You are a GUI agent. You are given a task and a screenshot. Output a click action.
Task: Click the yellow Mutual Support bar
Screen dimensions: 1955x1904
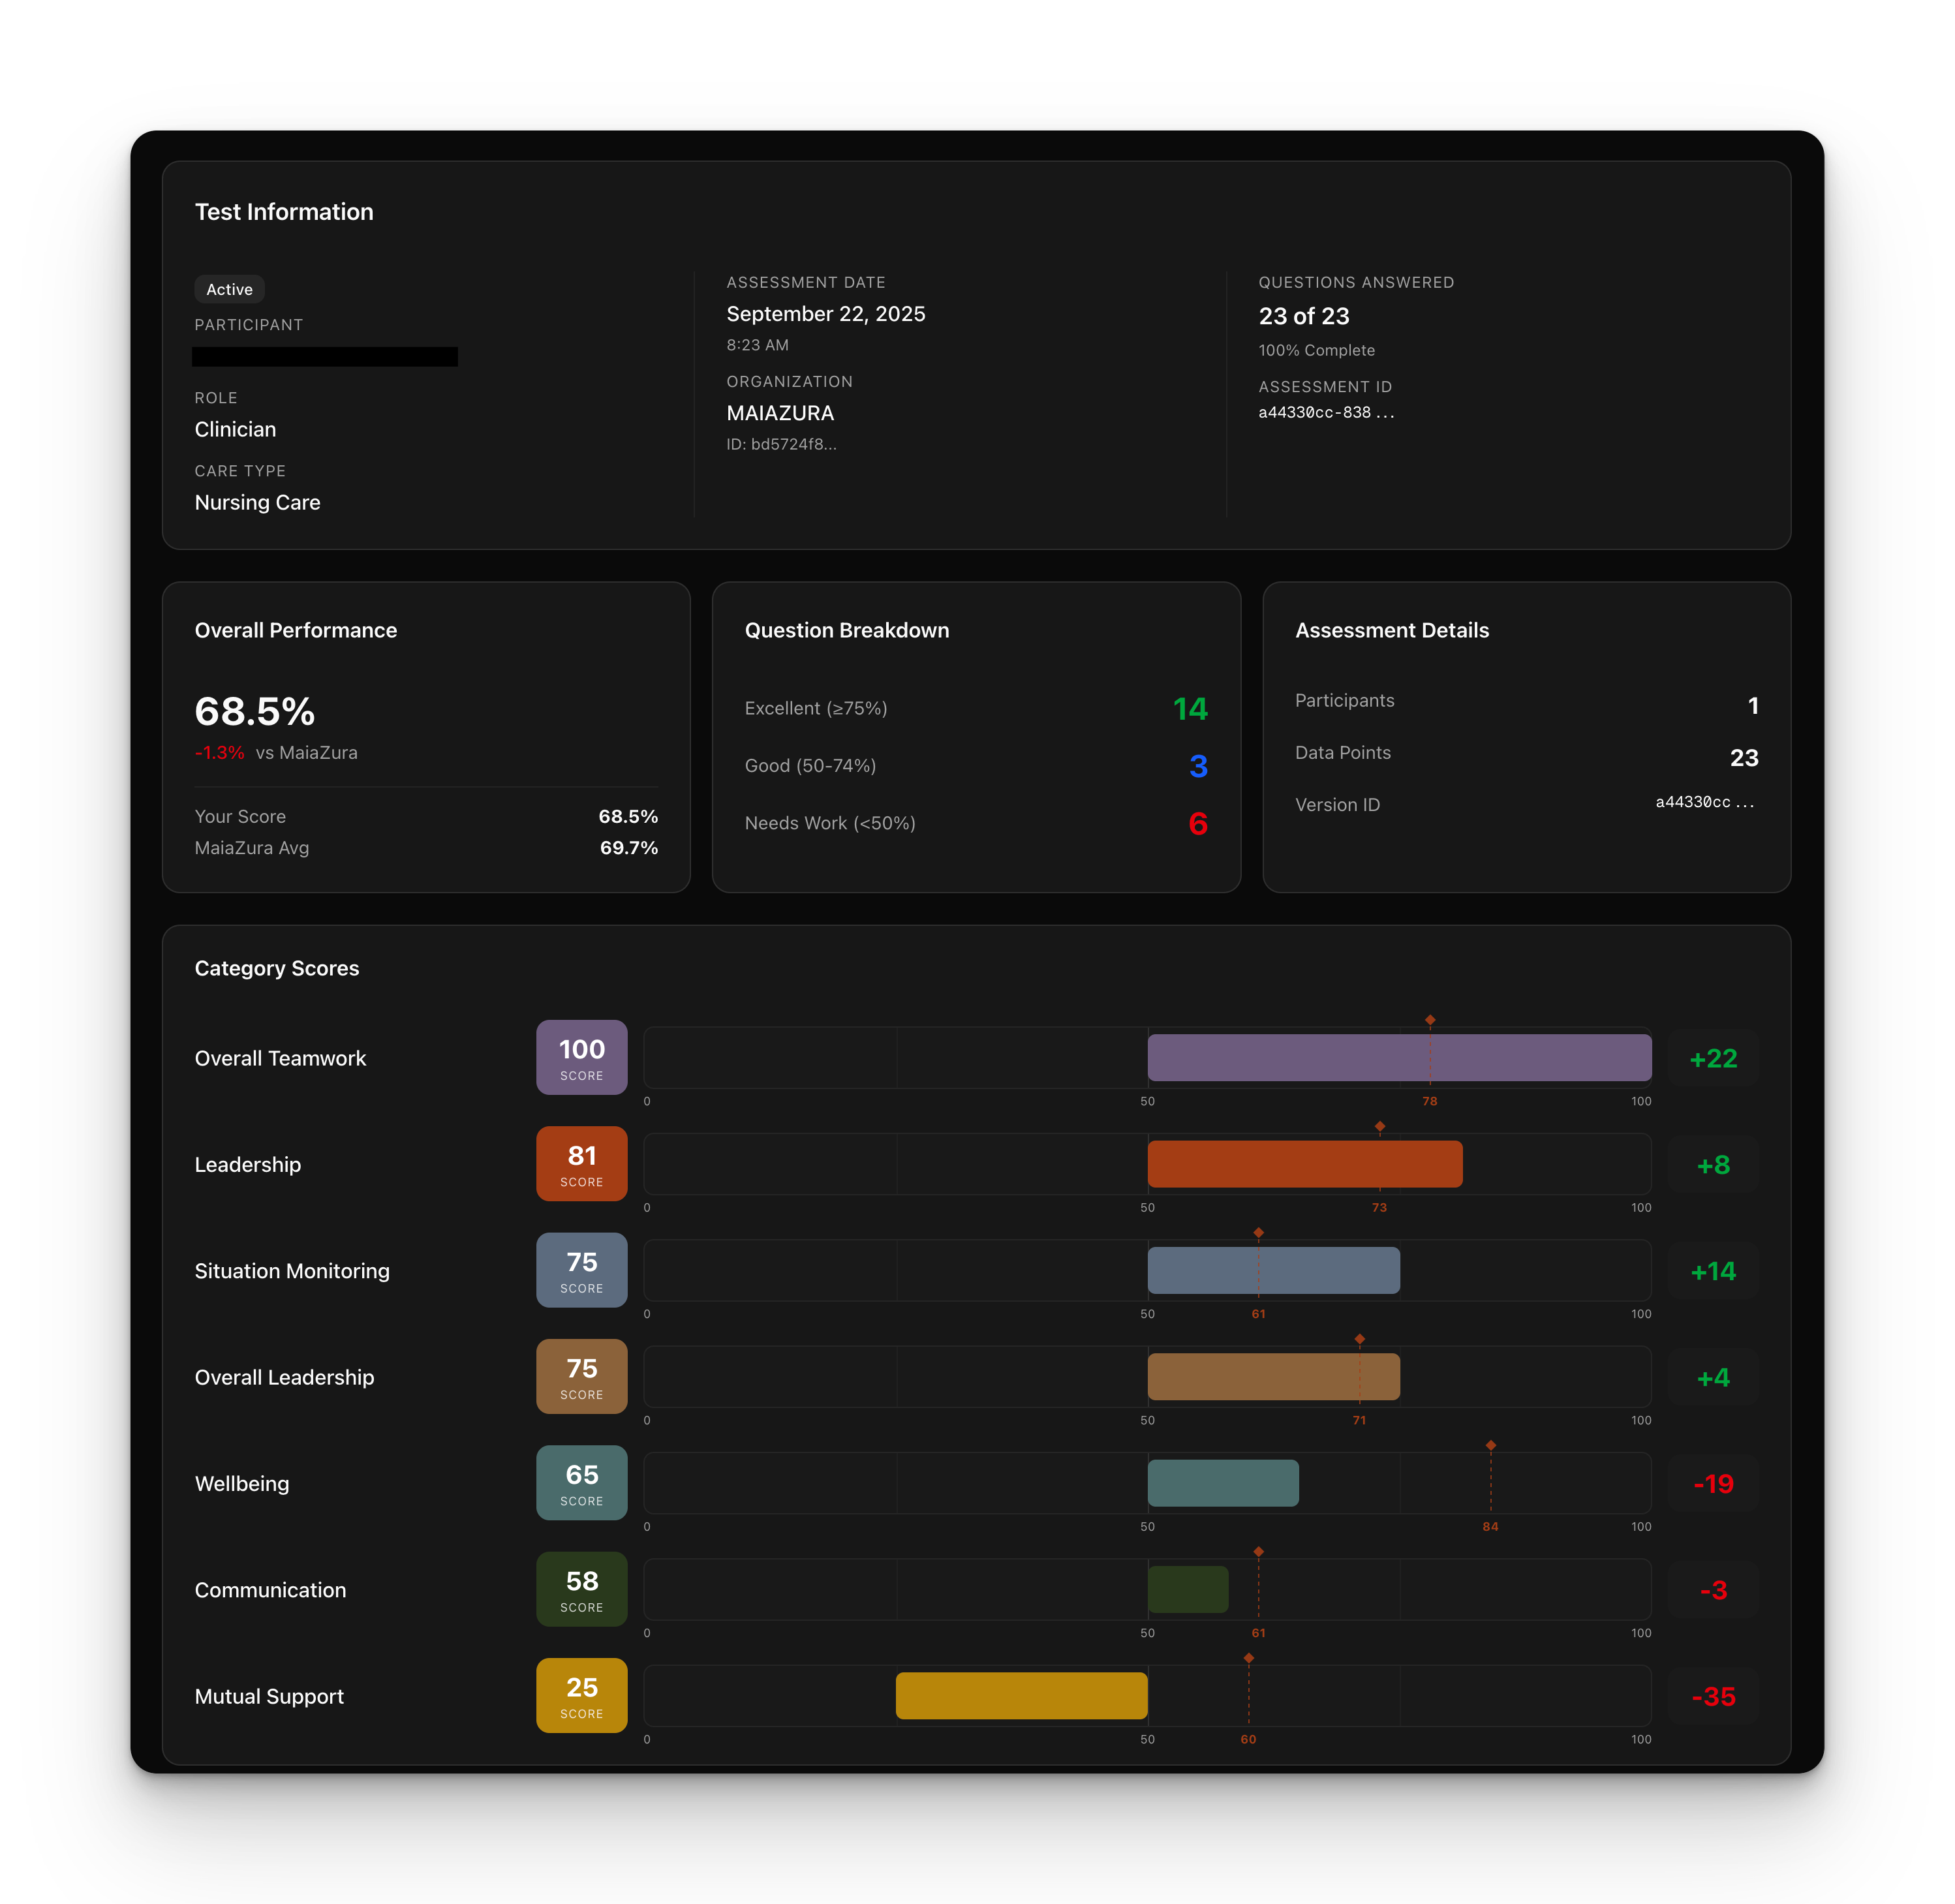[x=1021, y=1696]
